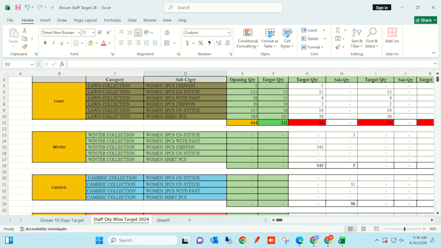Collapse the ribbon with chevron
Viewport: 441px width, 248px height.
433,53
